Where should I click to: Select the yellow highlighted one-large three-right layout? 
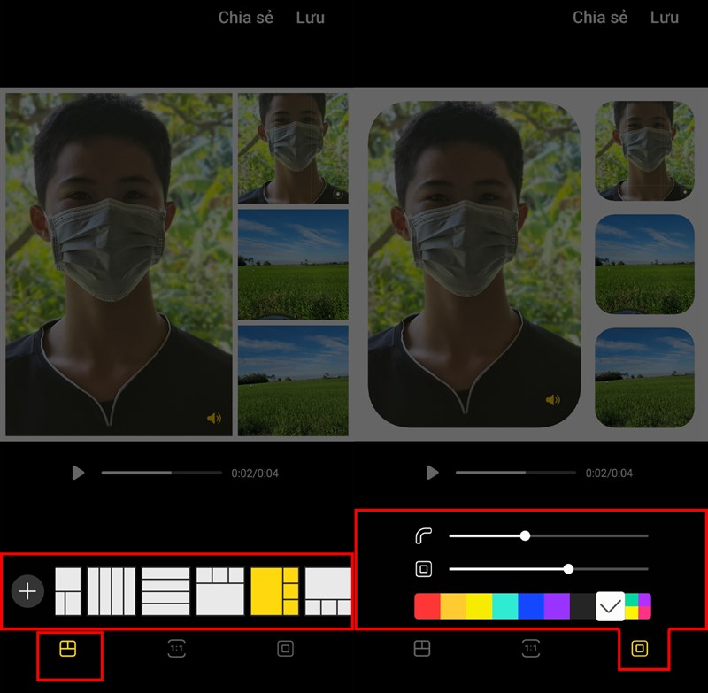274,591
